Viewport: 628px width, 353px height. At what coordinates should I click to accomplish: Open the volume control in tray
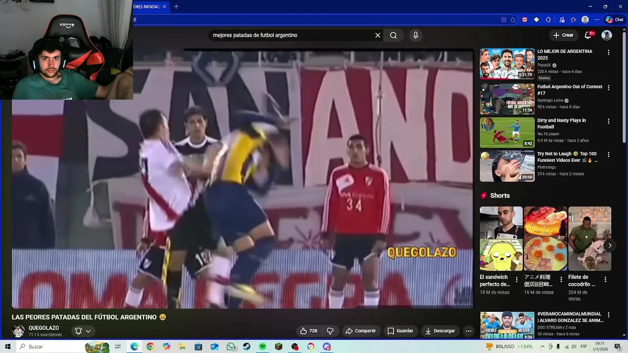tap(573, 347)
